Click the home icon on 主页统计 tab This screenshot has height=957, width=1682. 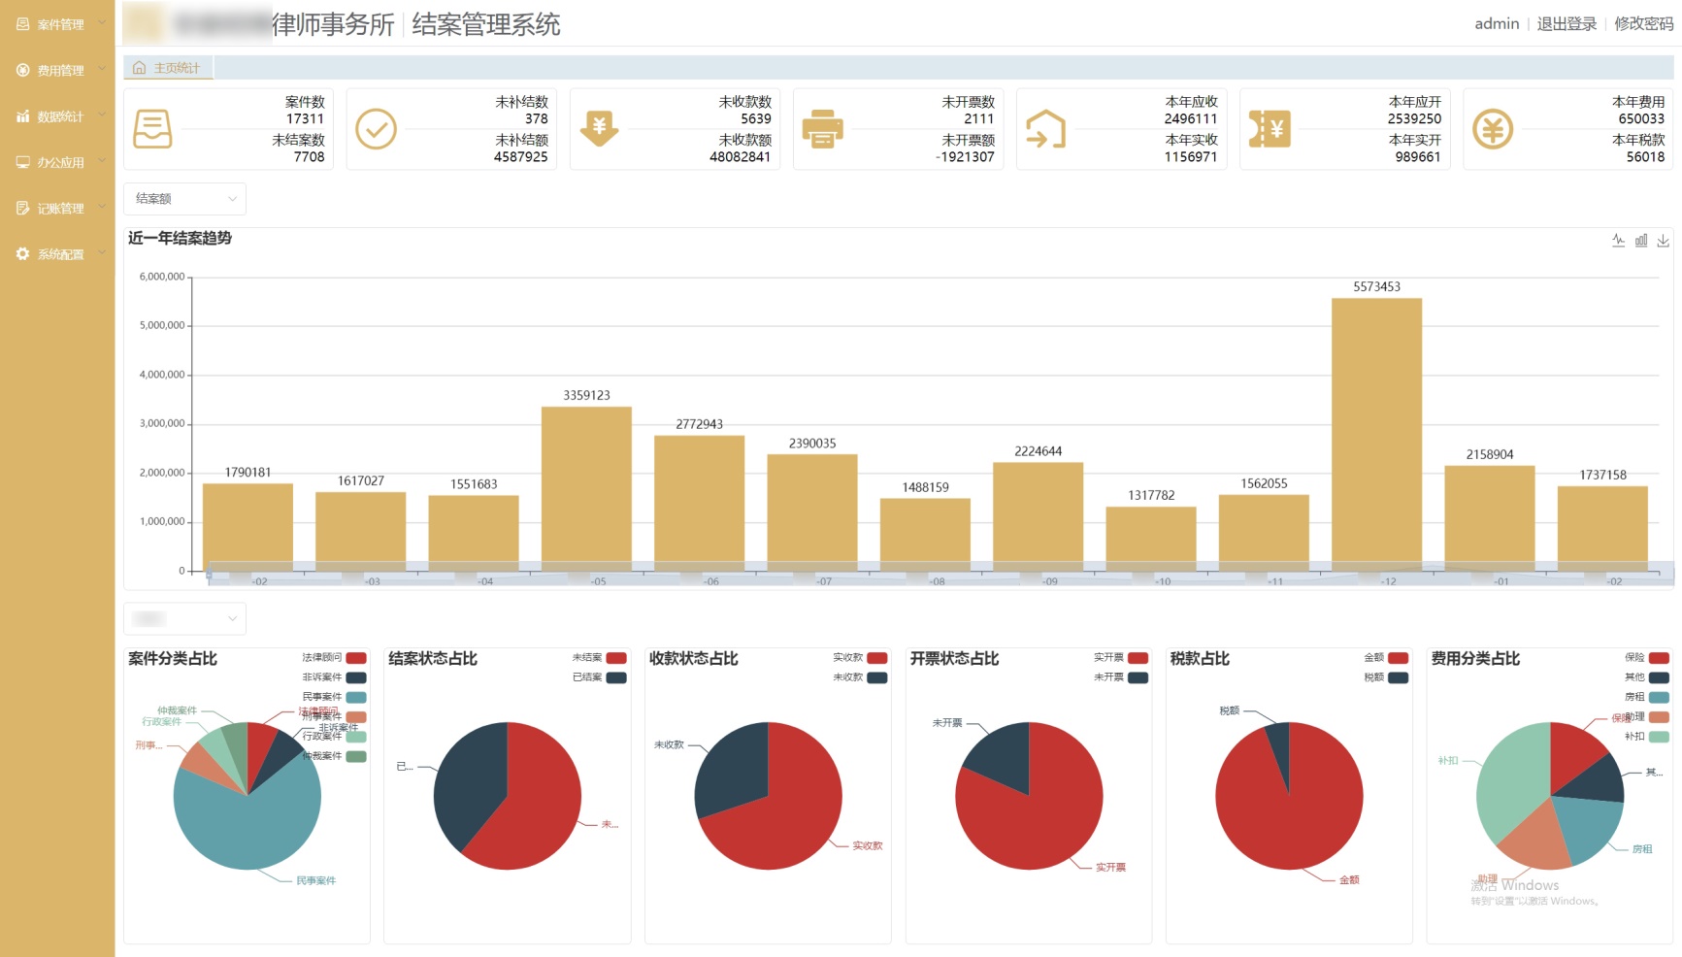(139, 68)
